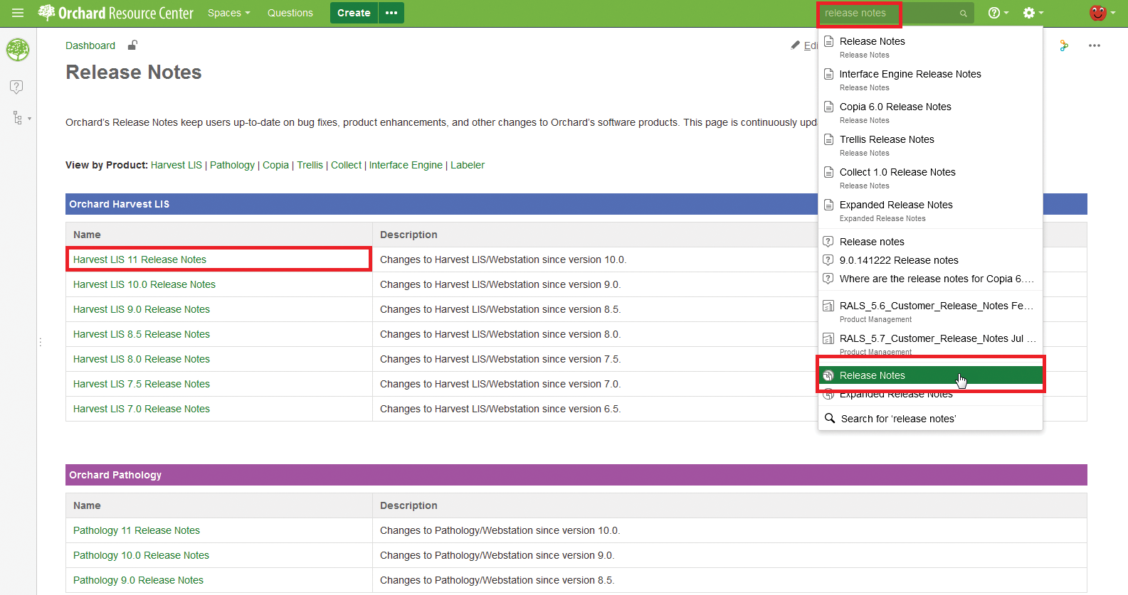The height and width of the screenshot is (595, 1128).
Task: Open the space logo in the sidebar
Action: (x=18, y=50)
